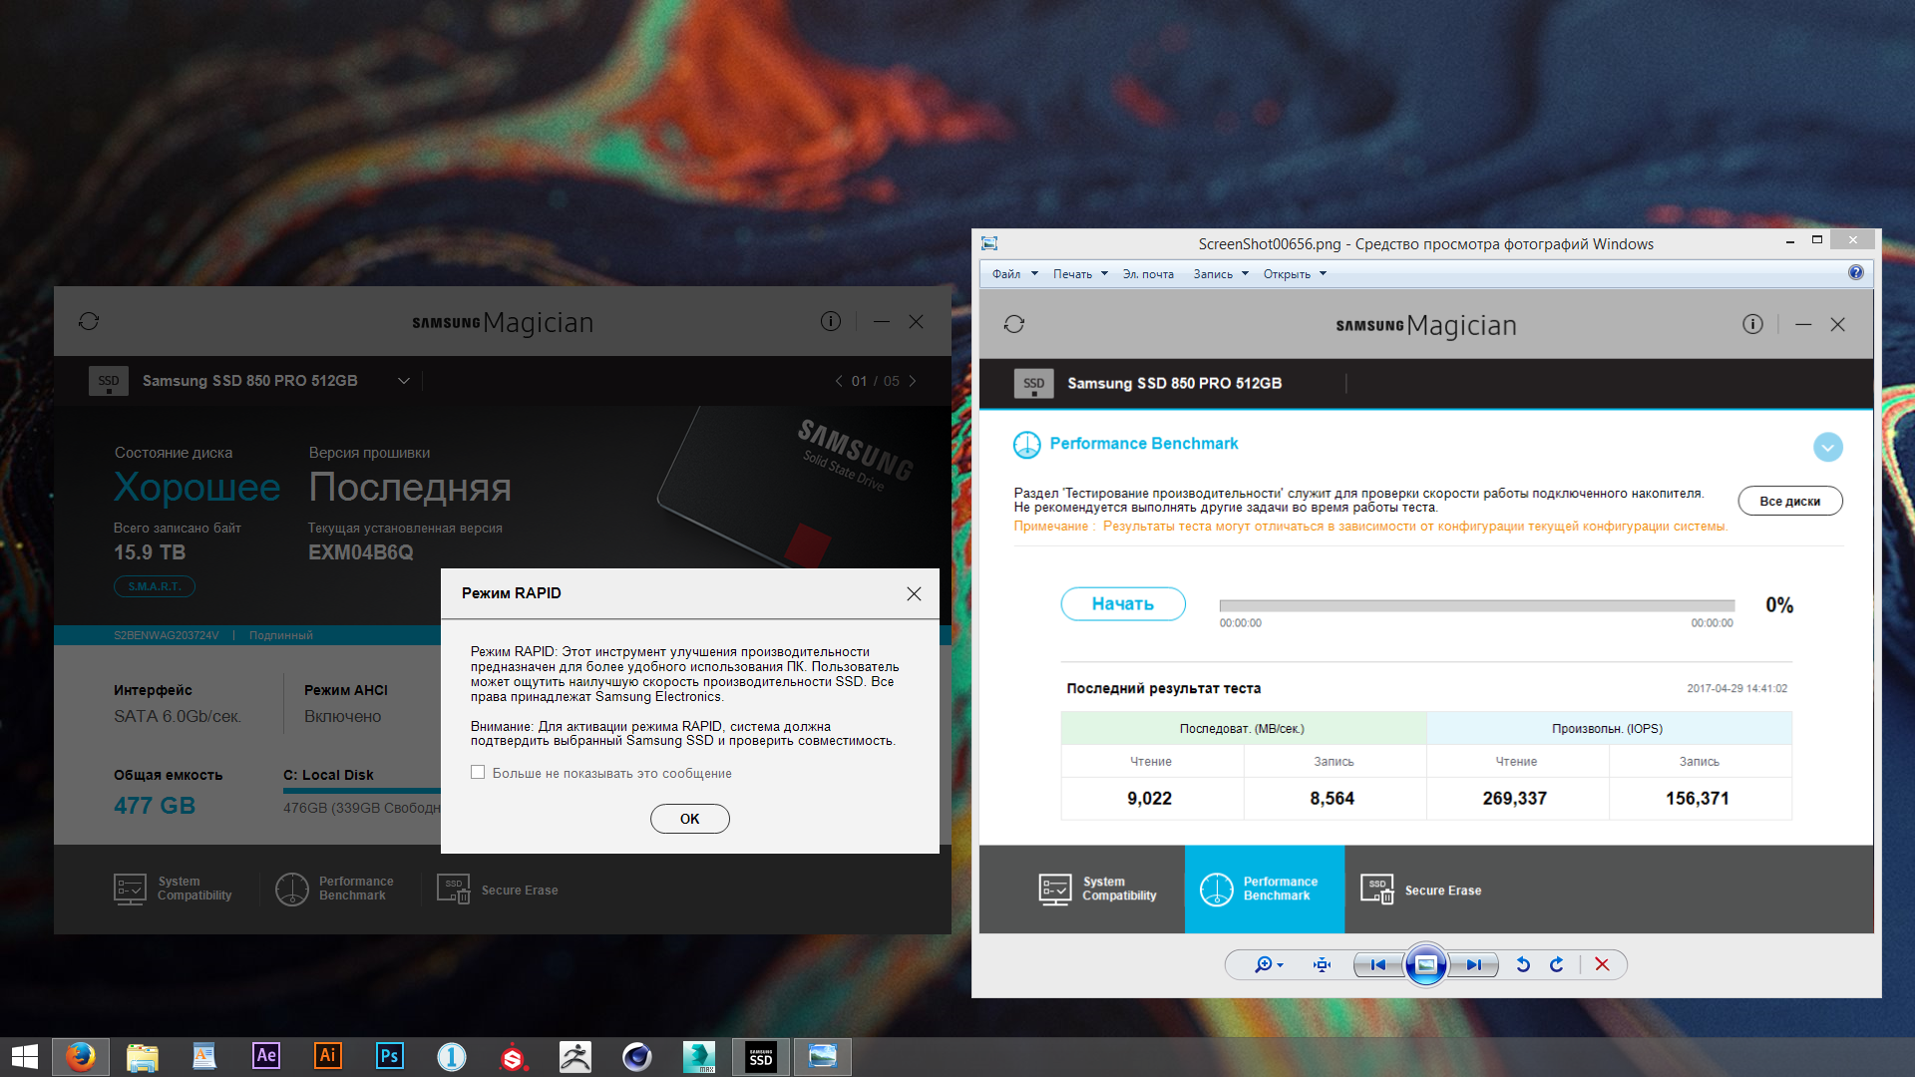Expand the Samsung SSD 850 PRO drive dropdown
This screenshot has width=1915, height=1077.
(x=404, y=381)
